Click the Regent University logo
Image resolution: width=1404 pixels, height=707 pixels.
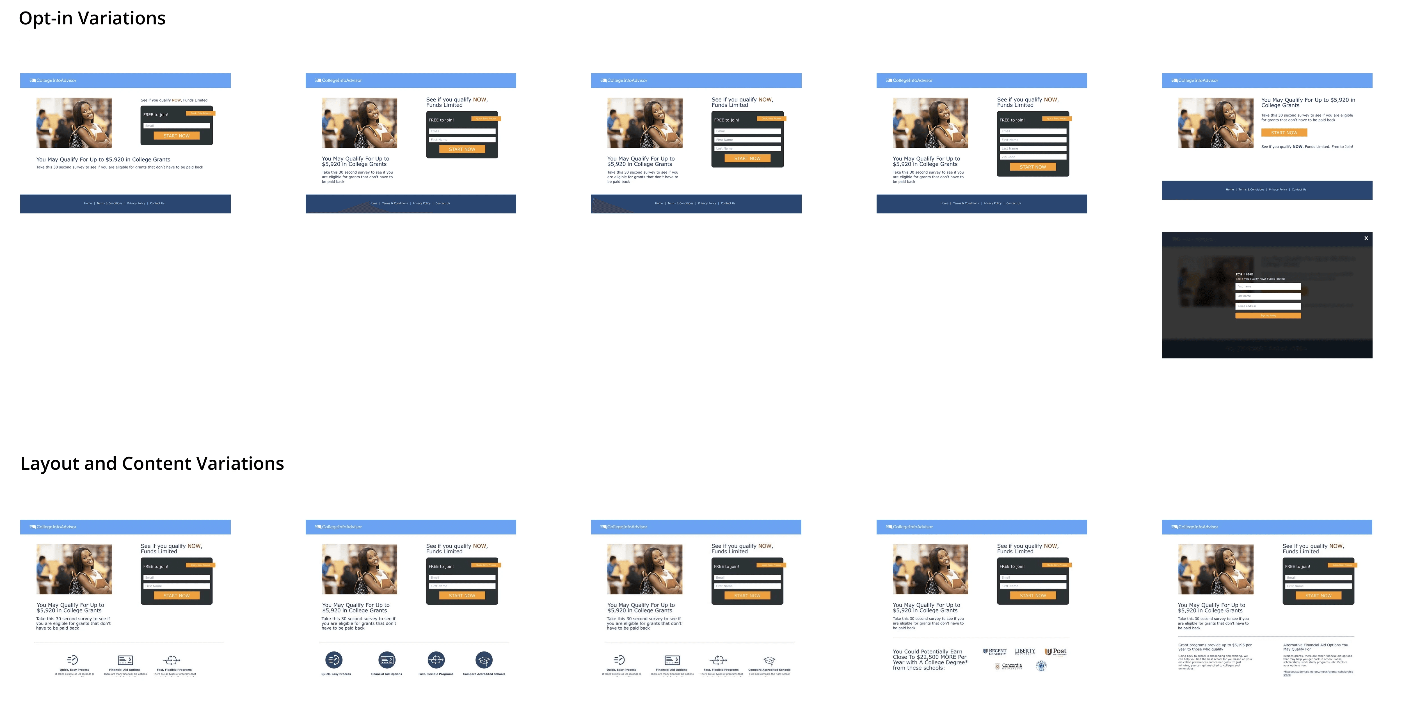pyautogui.click(x=995, y=651)
